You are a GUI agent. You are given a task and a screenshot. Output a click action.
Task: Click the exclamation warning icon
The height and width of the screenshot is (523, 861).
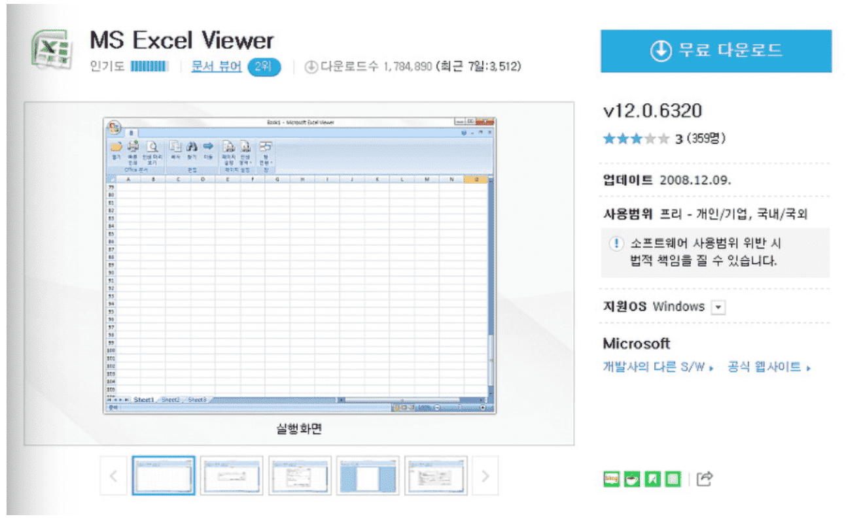pyautogui.click(x=616, y=244)
